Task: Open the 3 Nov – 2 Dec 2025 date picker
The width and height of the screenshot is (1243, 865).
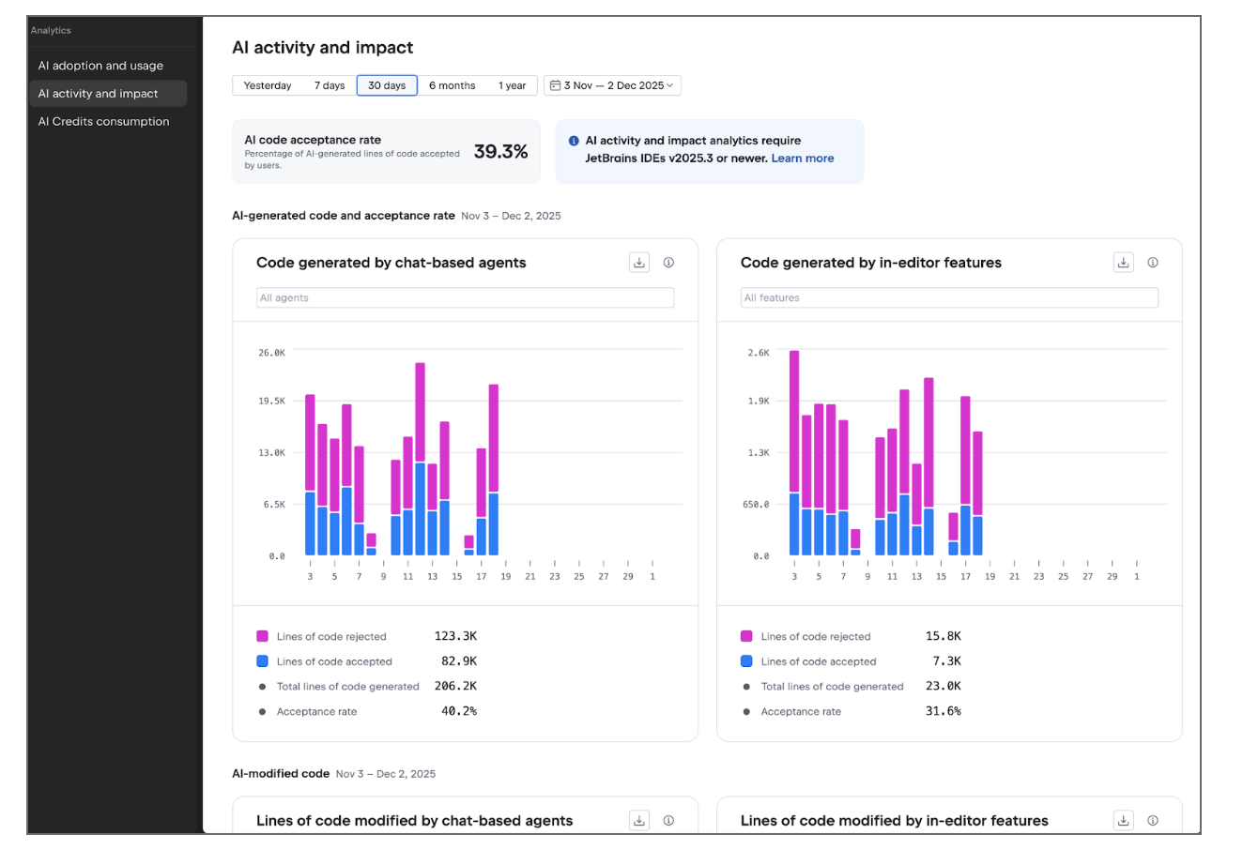Action: coord(612,85)
